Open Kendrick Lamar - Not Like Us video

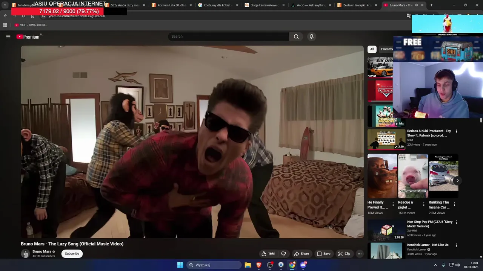(x=386, y=251)
